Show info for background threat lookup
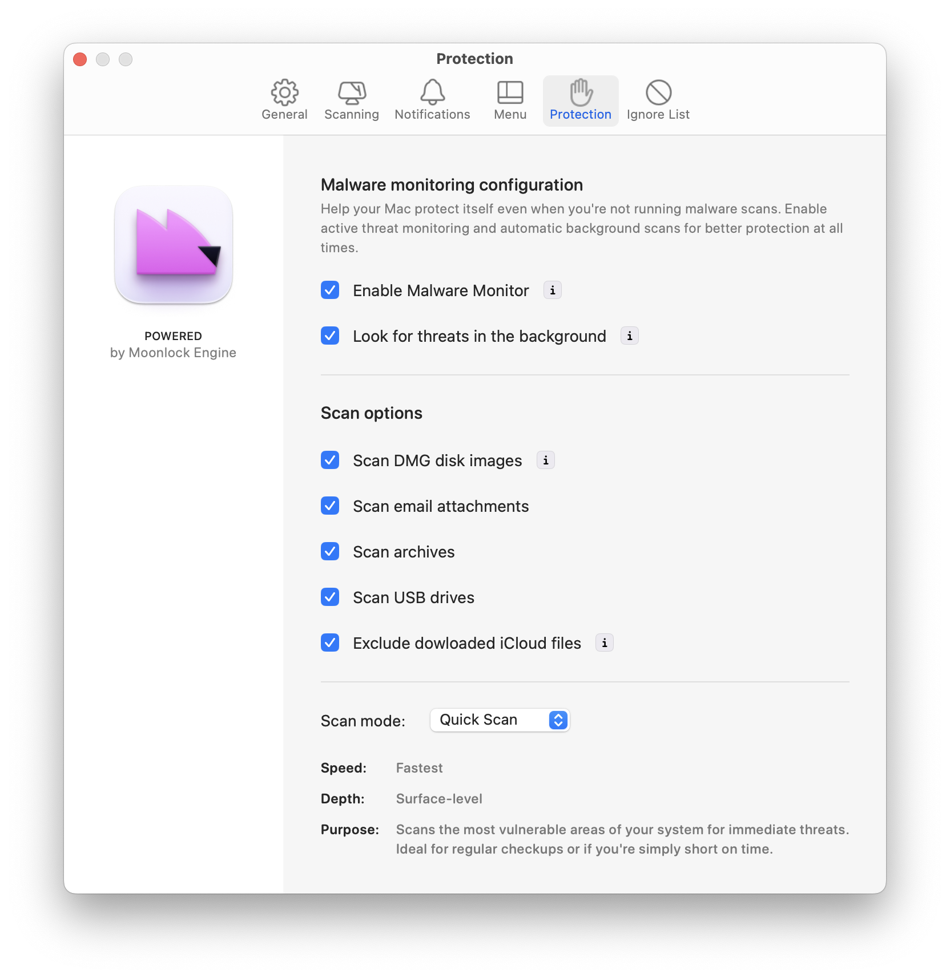 click(629, 336)
